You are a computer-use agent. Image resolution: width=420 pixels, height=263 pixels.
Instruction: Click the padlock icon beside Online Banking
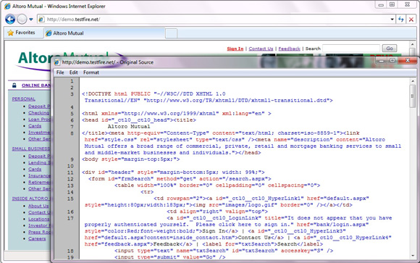point(14,85)
